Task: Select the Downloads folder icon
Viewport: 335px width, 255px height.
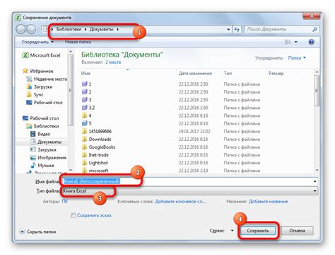Action: tap(84, 139)
